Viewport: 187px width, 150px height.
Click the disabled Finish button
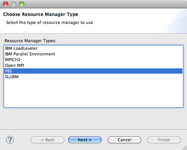tap(164, 140)
